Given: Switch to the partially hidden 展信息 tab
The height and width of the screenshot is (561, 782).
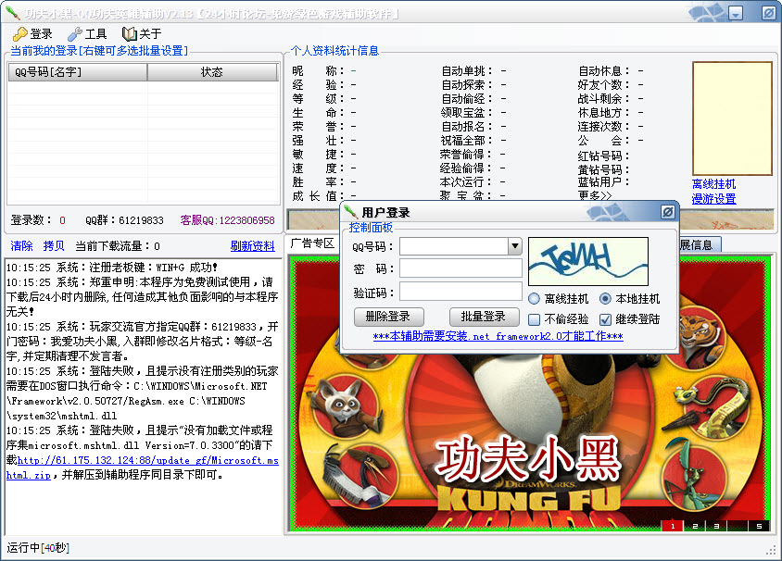Looking at the screenshot, I should point(699,244).
